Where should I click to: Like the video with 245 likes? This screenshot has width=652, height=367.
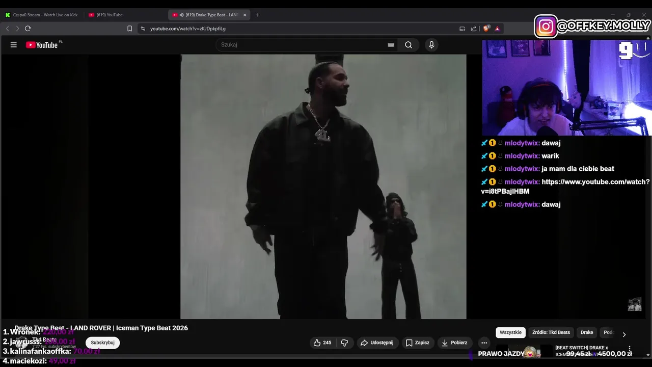(322, 343)
